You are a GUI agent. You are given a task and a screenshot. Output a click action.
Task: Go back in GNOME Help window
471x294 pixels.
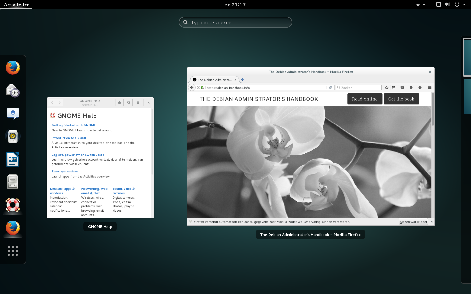click(52, 103)
